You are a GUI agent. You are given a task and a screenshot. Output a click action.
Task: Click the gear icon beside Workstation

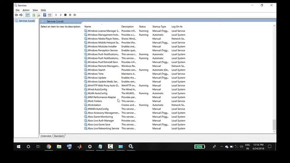point(86,105)
